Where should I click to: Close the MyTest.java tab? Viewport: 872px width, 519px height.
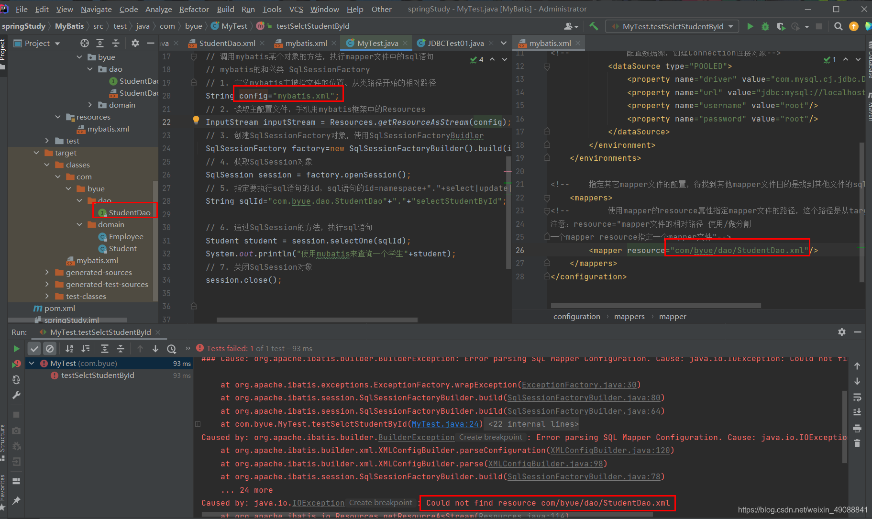coord(405,43)
